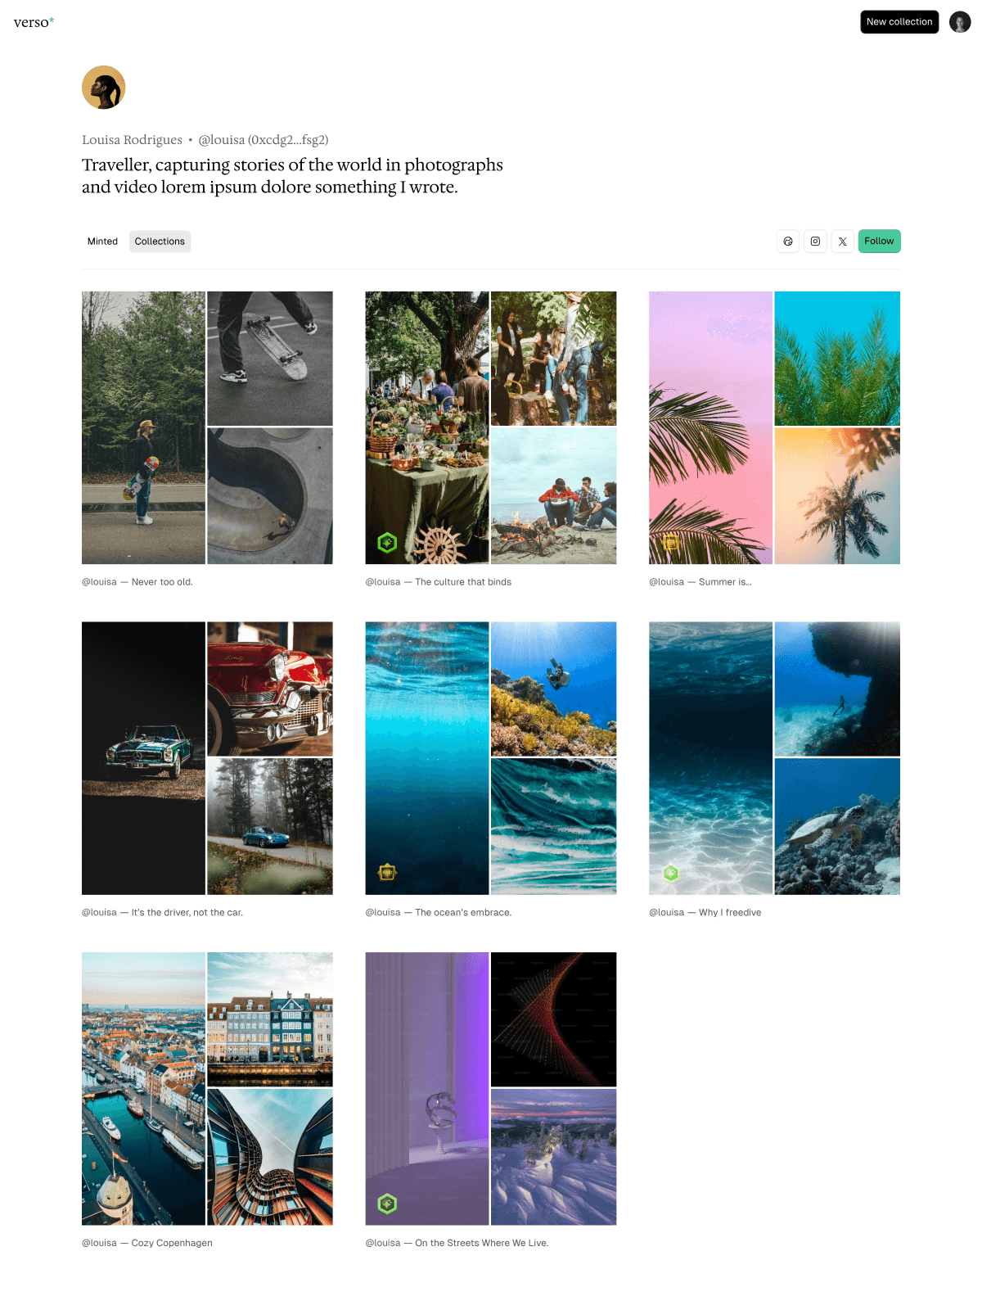Open the sea turtle photo
The height and width of the screenshot is (1310, 982).
click(837, 826)
